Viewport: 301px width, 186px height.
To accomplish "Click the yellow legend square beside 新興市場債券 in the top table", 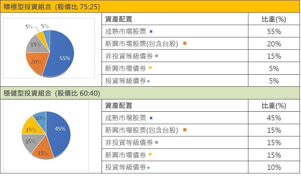I will (x=150, y=67).
